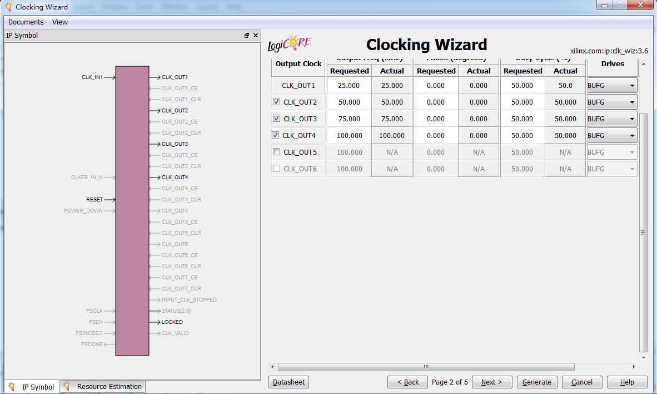Click the horizontal scrollbar thumb

(x=426, y=367)
